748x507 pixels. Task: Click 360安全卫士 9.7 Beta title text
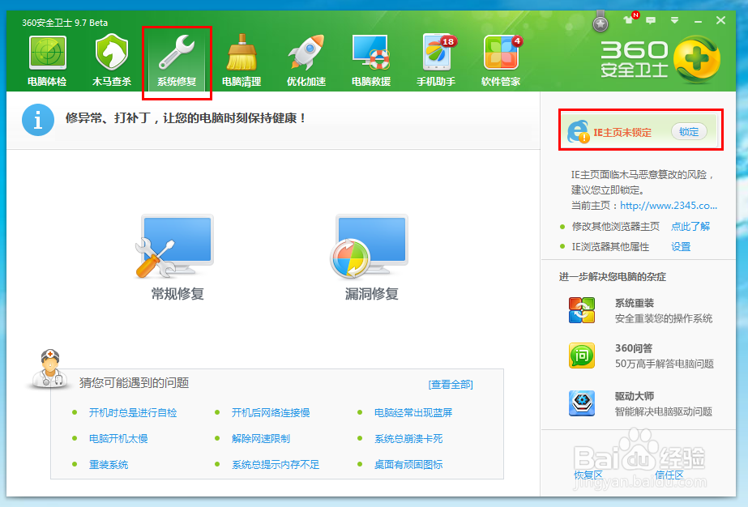pos(65,23)
